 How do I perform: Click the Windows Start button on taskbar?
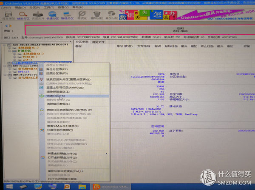point(9,187)
